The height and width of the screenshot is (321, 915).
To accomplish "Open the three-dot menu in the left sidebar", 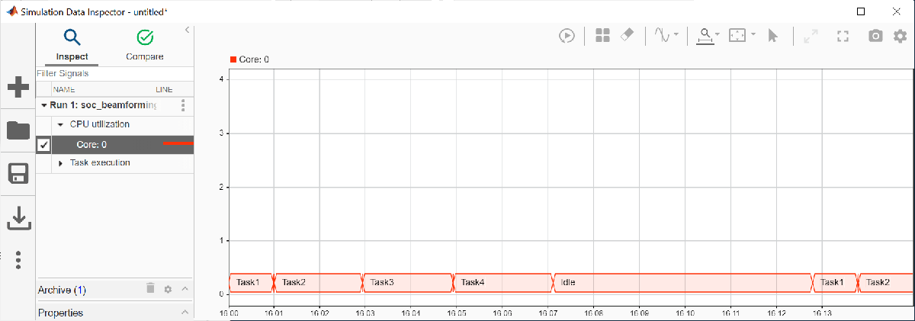I will 18,260.
